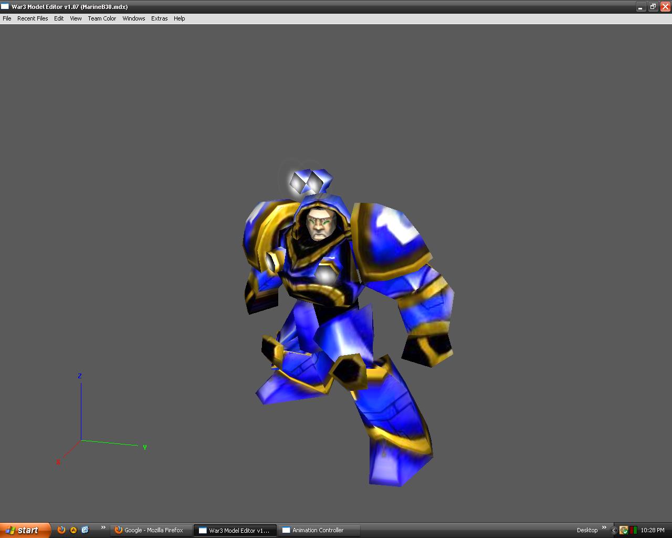Close the War3 Model Editor window
This screenshot has height=538, width=672.
click(665, 7)
